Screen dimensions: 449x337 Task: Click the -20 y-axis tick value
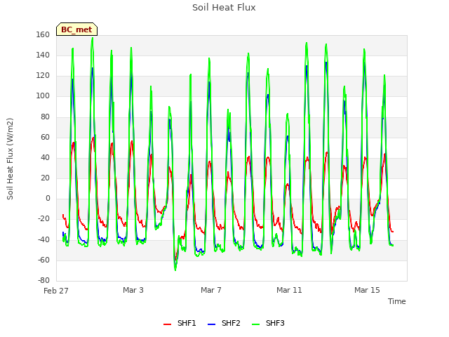[x=43, y=219]
